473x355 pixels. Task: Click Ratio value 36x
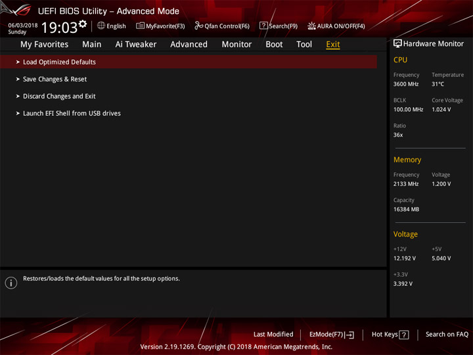(x=398, y=135)
